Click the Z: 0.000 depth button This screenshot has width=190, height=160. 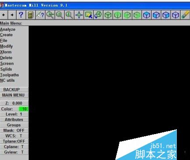(x=14, y=103)
